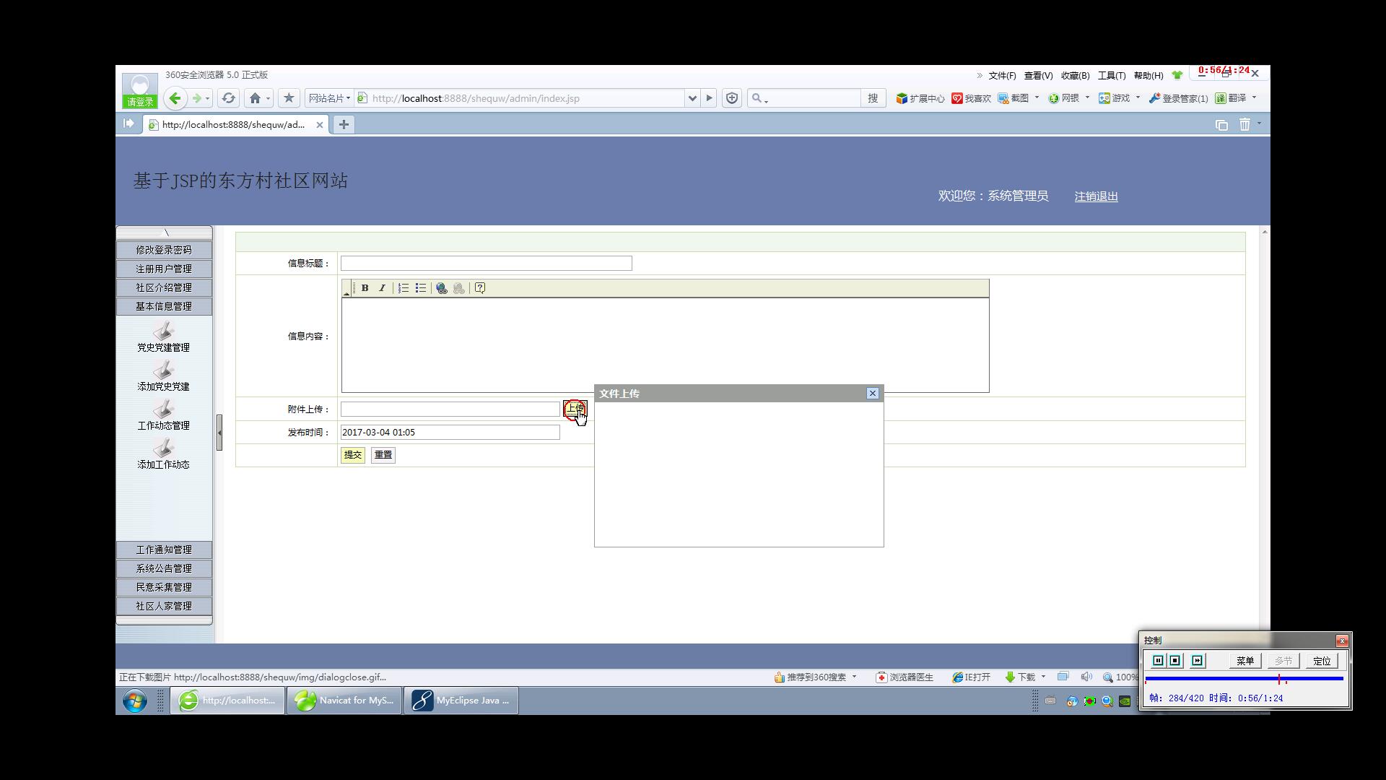Click the playback progress bar in 控制 panel

(1244, 679)
